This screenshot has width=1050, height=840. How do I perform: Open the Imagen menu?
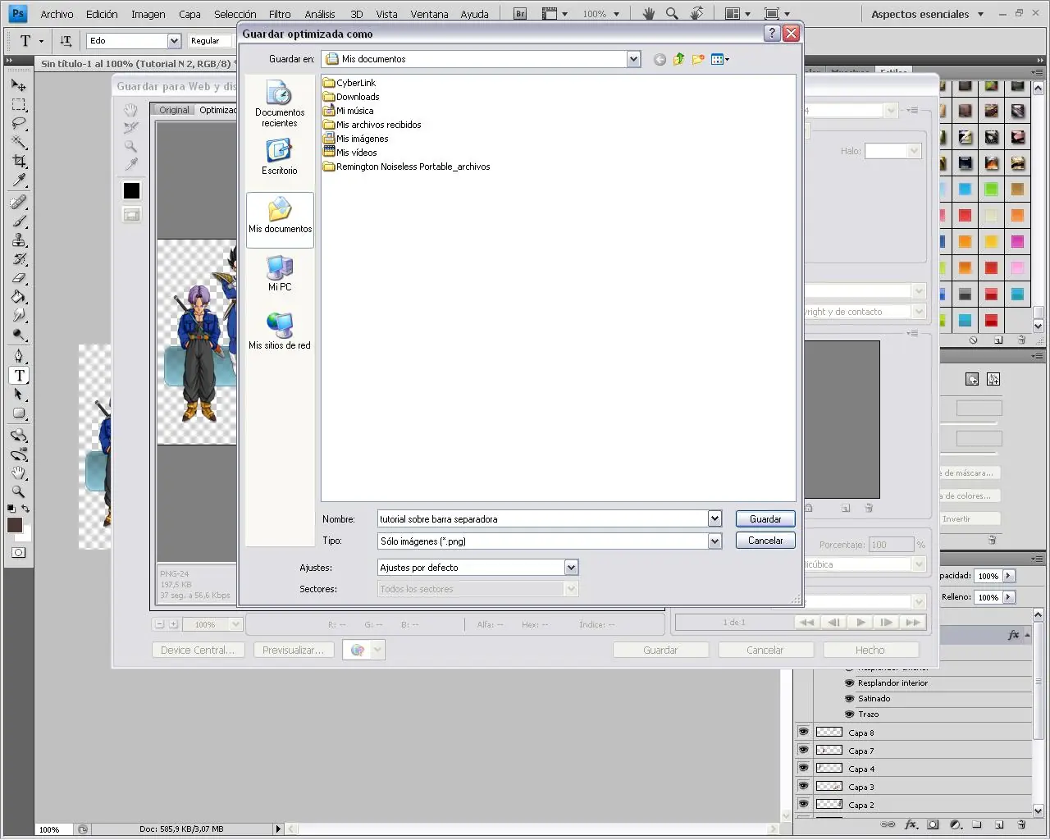[148, 14]
